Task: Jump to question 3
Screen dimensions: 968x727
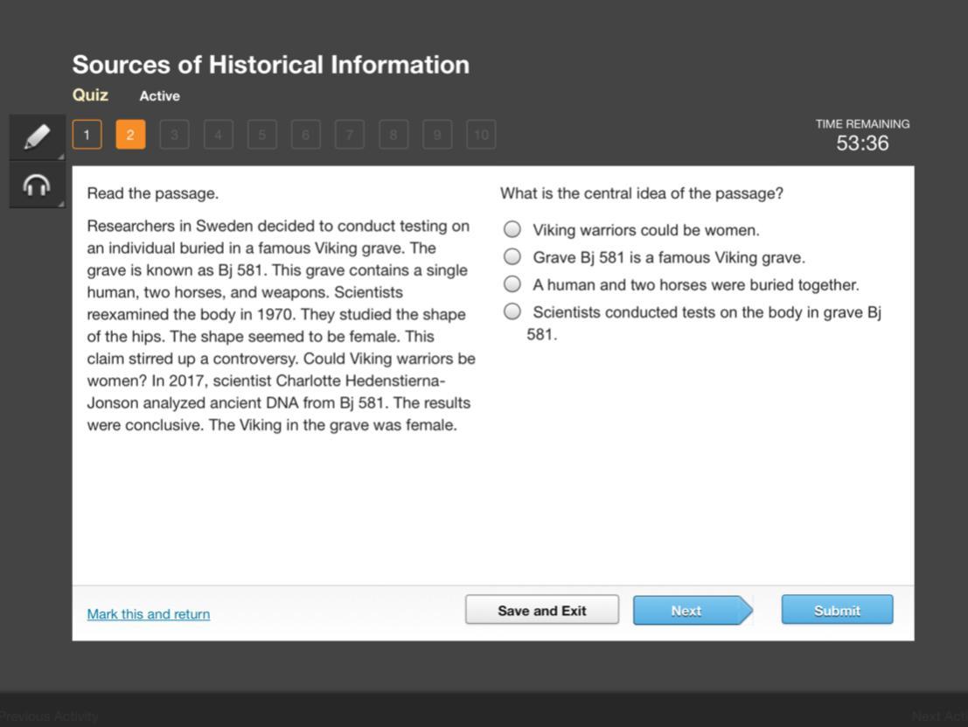Action: coord(174,135)
